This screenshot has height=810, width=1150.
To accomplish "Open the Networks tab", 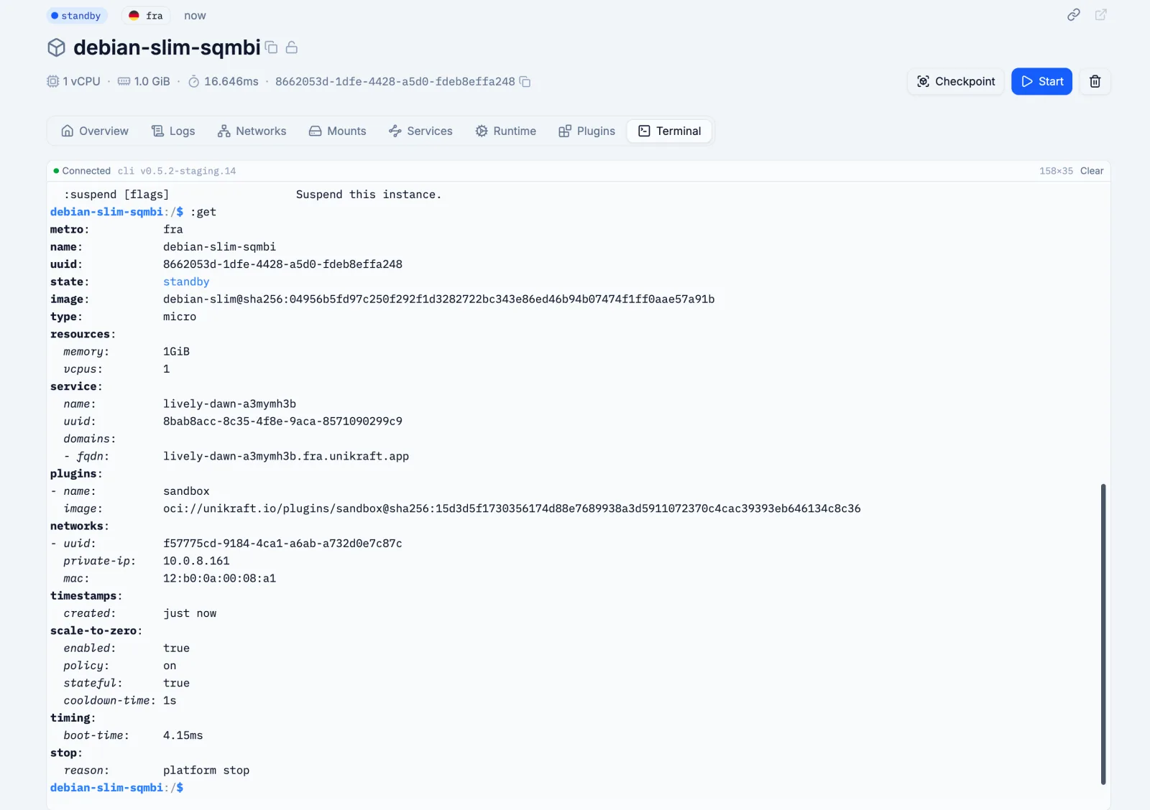I will tap(252, 131).
